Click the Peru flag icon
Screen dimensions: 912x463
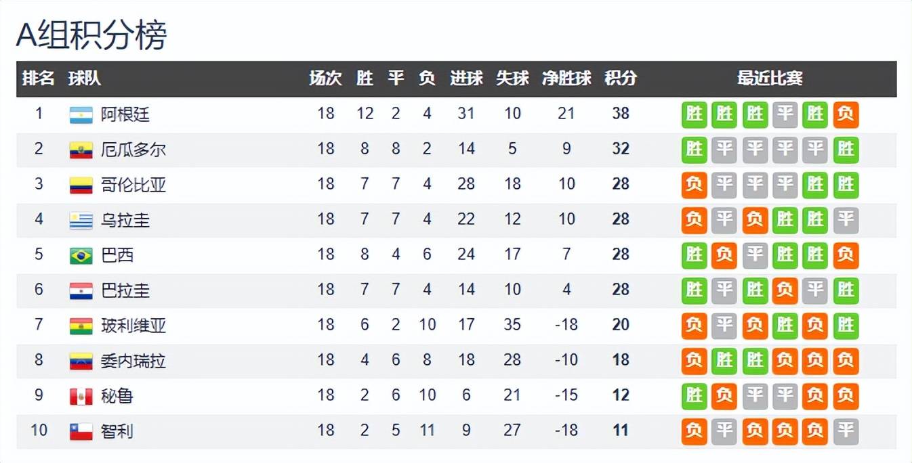tap(81, 396)
